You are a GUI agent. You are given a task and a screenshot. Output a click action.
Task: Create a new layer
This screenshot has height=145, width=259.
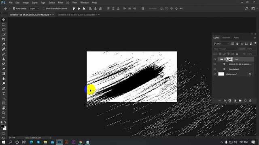point(245,101)
